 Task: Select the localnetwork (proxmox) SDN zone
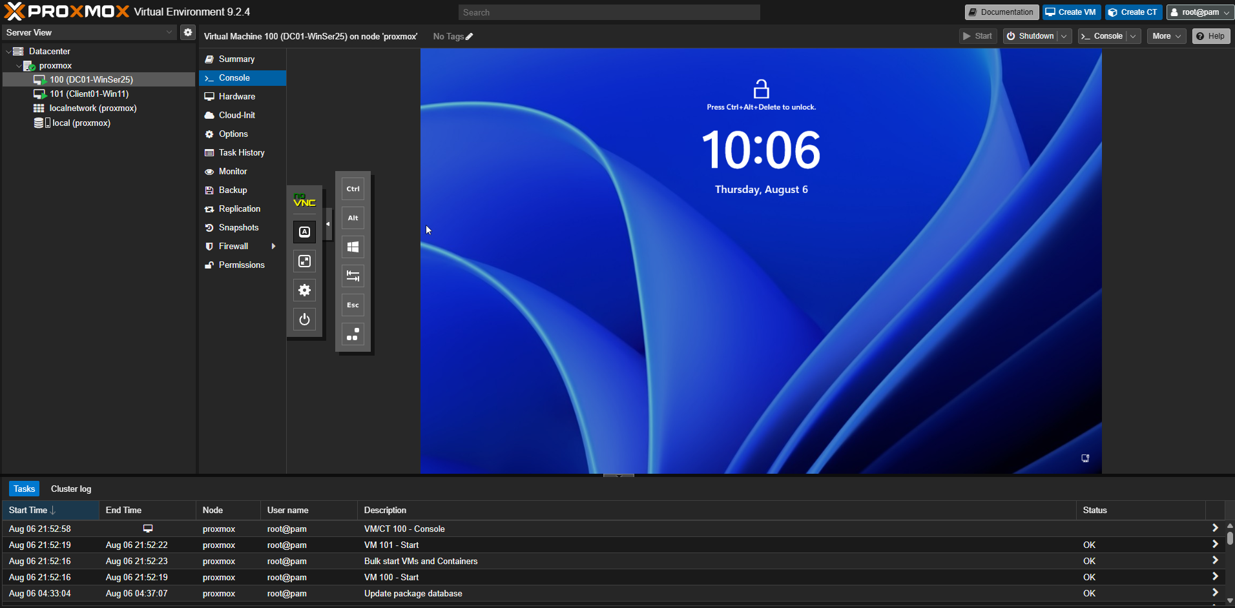[93, 108]
